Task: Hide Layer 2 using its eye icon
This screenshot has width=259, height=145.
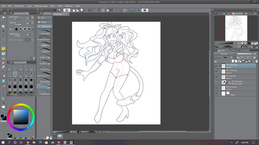Action: click(216, 77)
